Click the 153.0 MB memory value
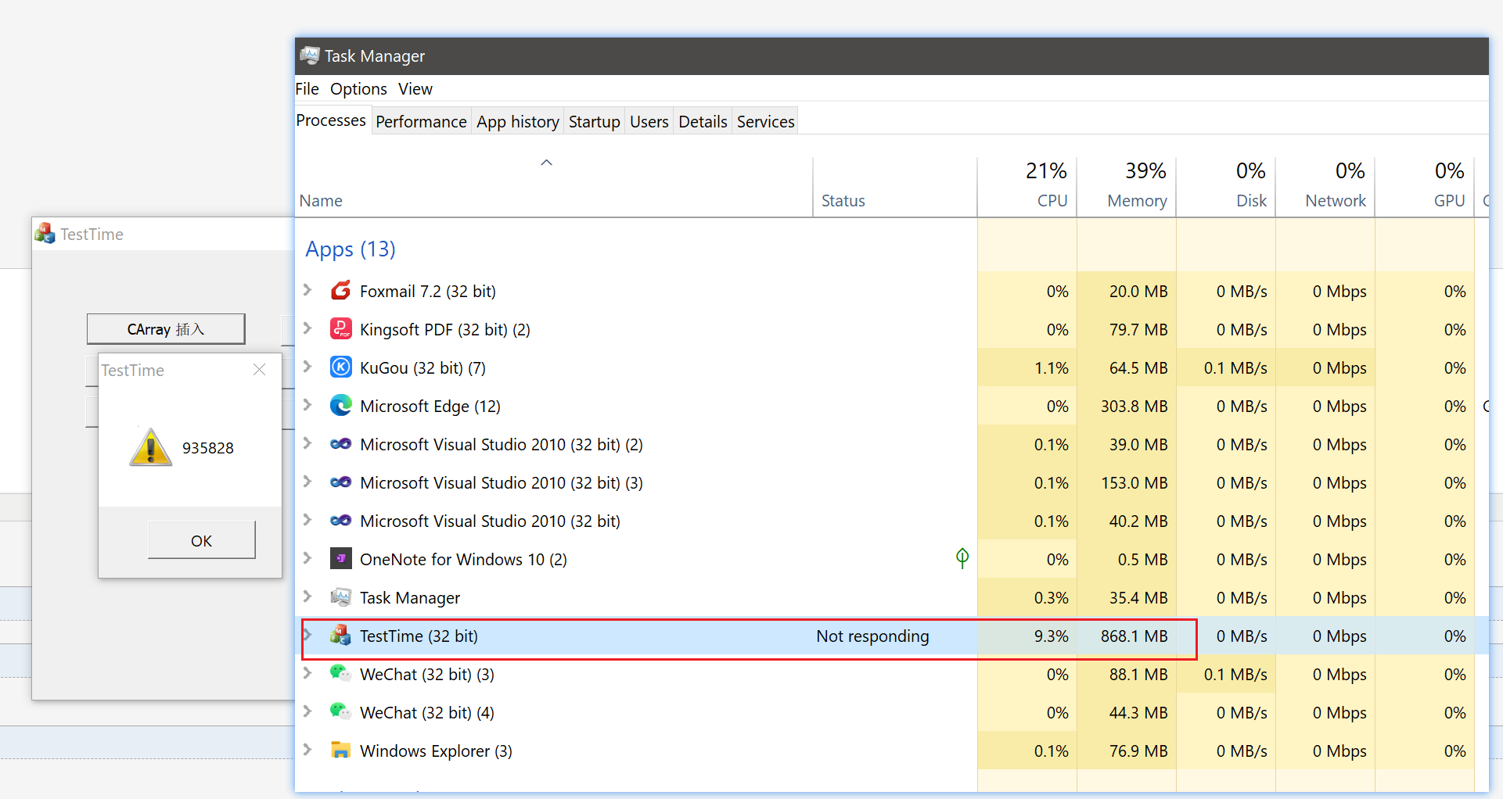The height and width of the screenshot is (799, 1503). click(x=1134, y=482)
